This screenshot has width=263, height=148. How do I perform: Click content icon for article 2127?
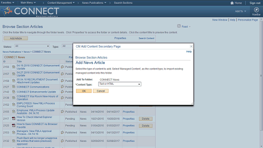tap(14, 87)
